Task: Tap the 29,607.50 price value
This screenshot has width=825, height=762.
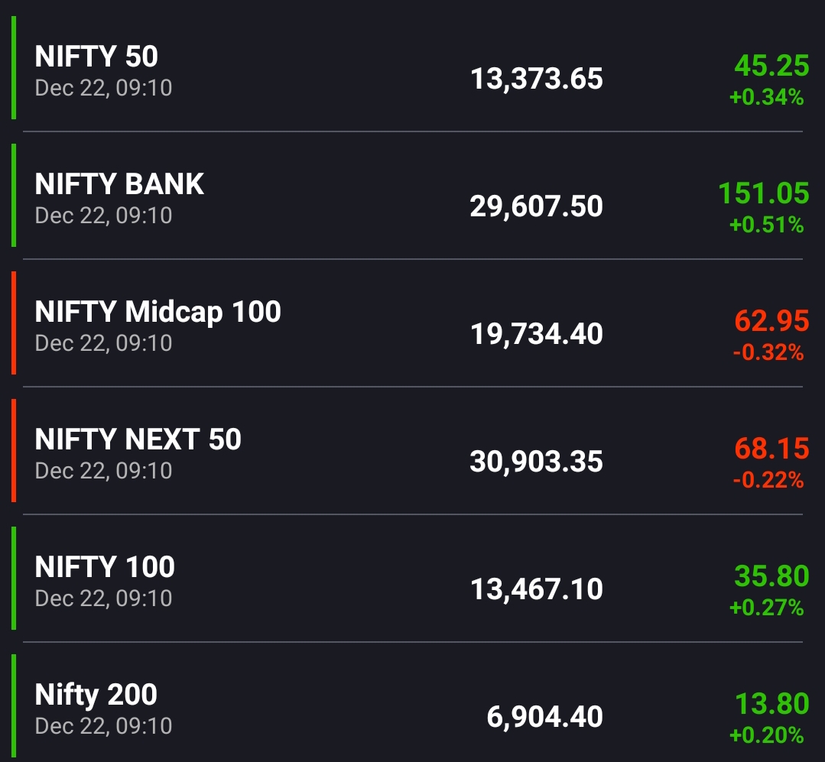Action: (536, 206)
